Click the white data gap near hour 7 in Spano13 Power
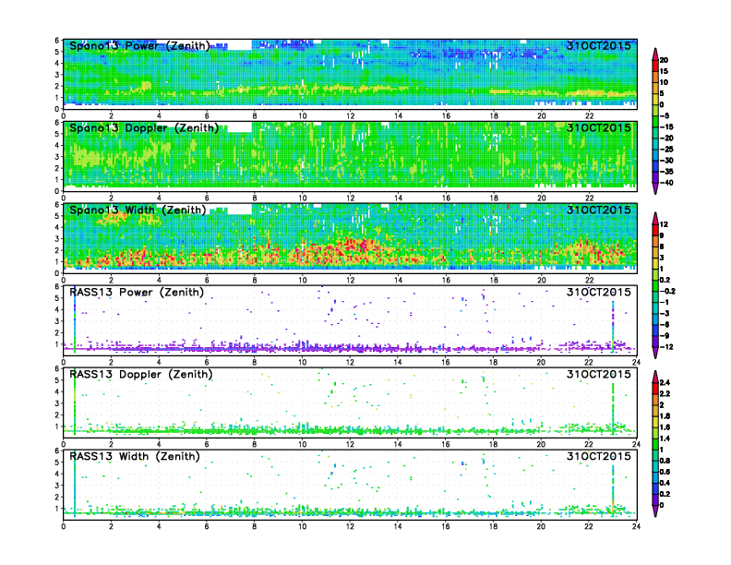Image resolution: width=731 pixels, height=565 pixels. pyautogui.click(x=240, y=45)
